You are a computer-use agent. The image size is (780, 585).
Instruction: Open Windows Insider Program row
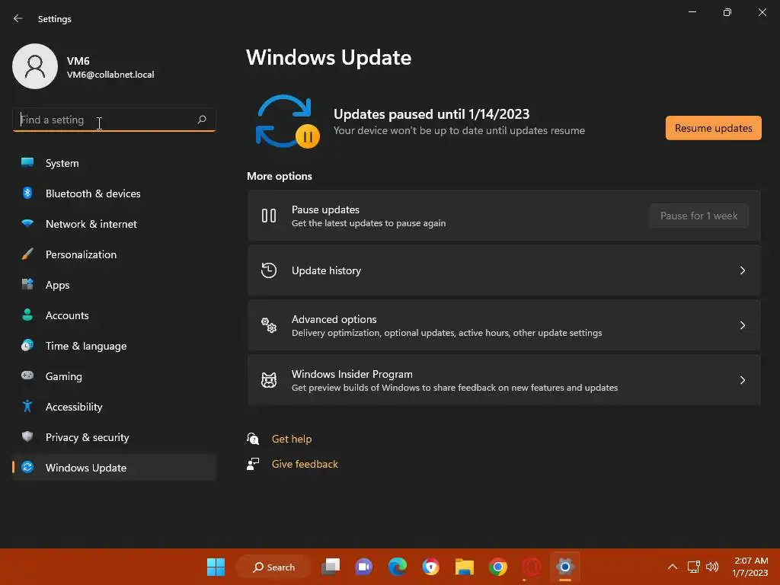[504, 380]
